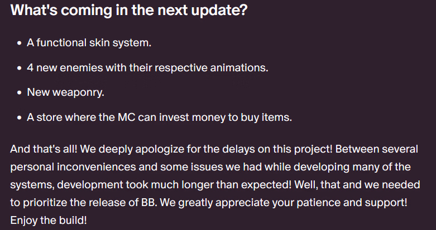The width and height of the screenshot is (436, 230).
Task: Click the word "MC" in the store bullet
Action: tap(125, 118)
